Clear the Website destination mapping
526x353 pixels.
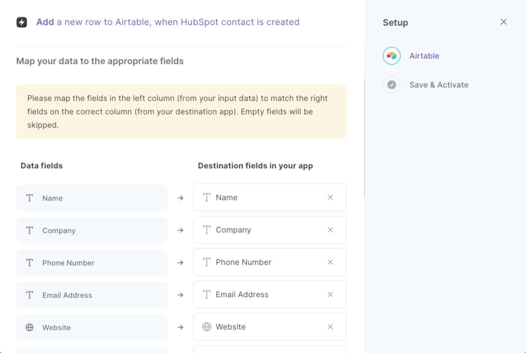click(x=330, y=327)
